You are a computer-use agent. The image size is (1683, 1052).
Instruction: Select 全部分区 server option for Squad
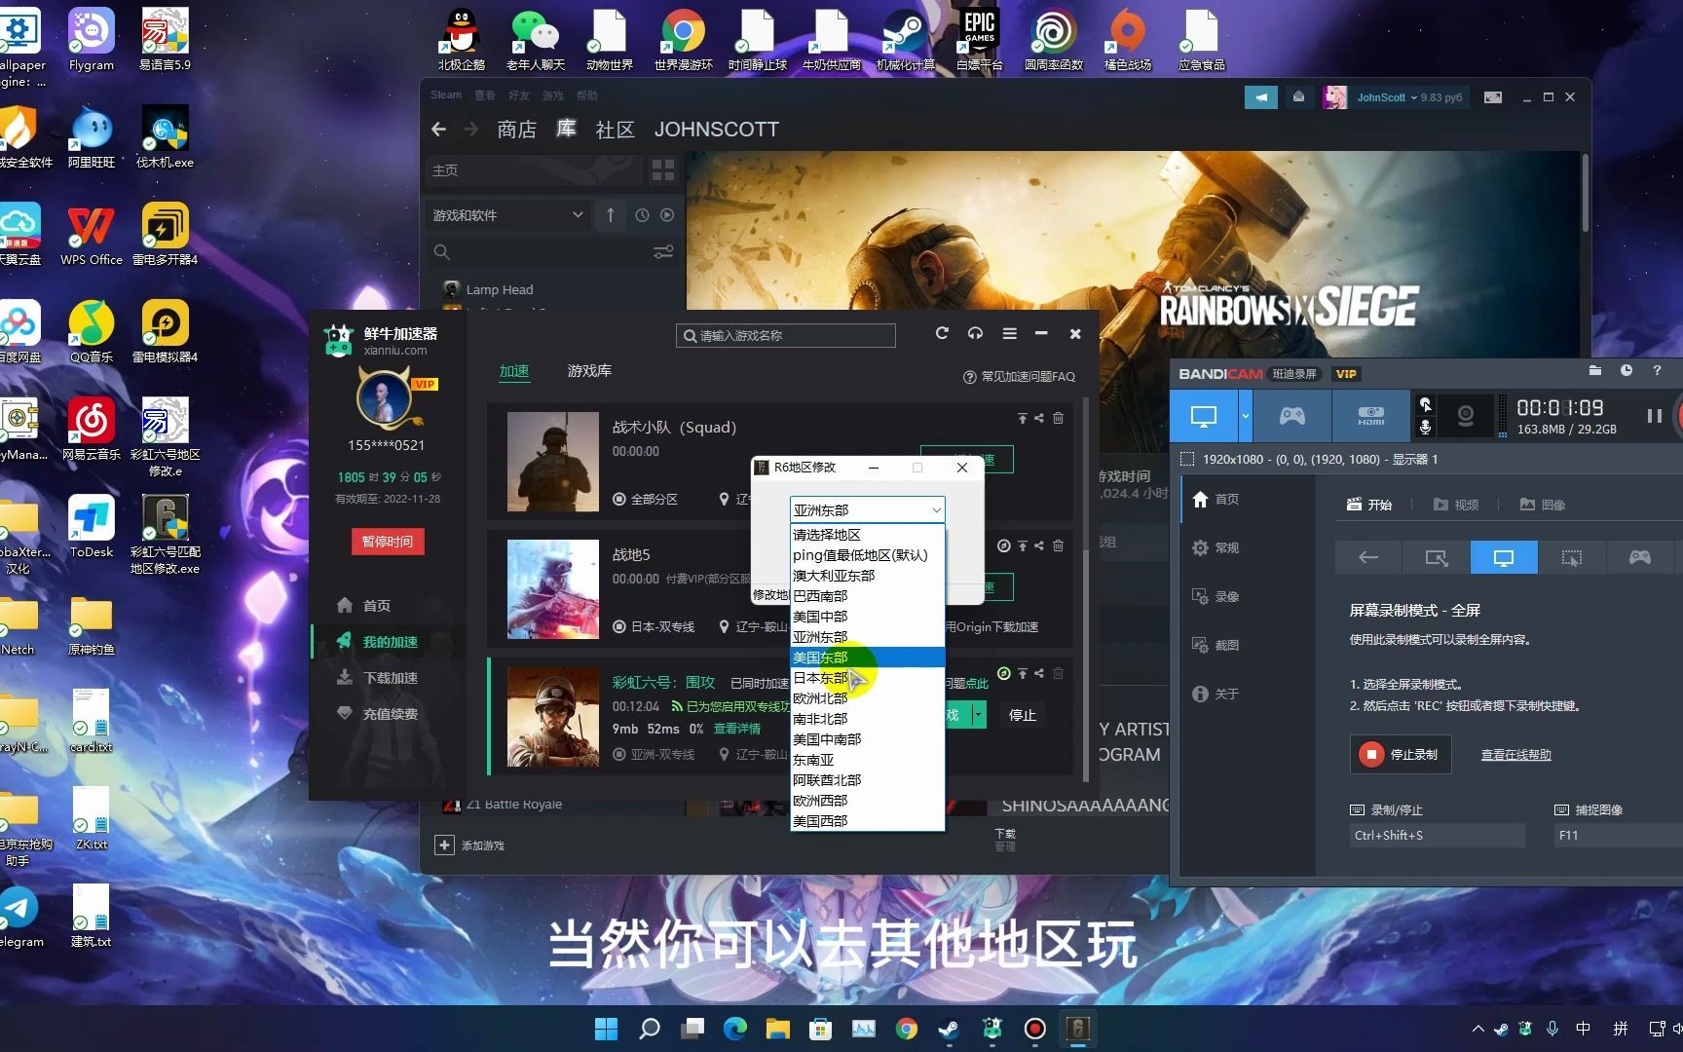pos(645,499)
